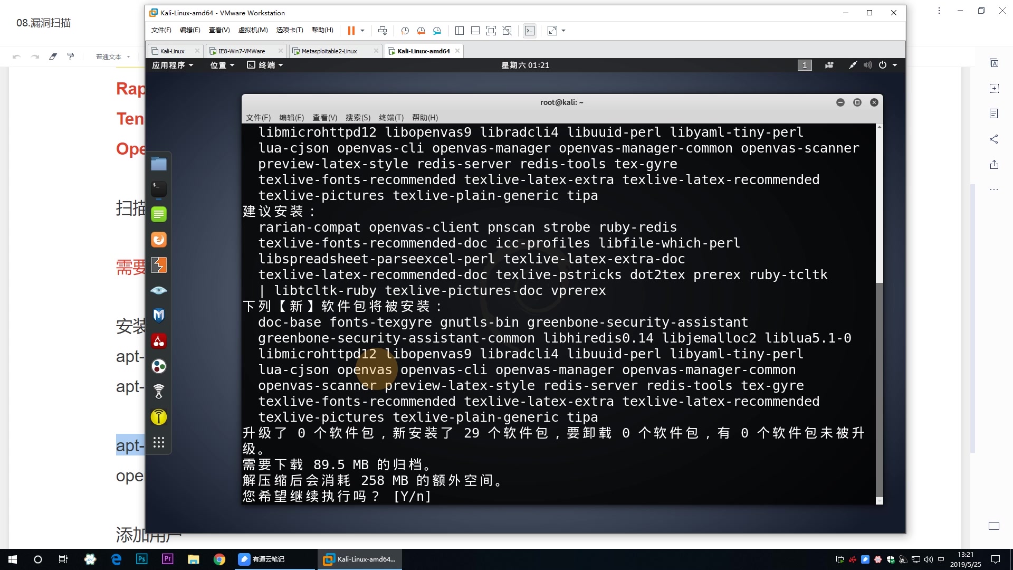Image resolution: width=1013 pixels, height=570 pixels.
Task: Open VMware 帮助(H) menu
Action: pos(322,30)
